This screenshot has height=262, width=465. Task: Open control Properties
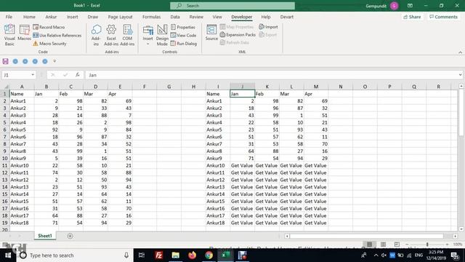[183, 27]
